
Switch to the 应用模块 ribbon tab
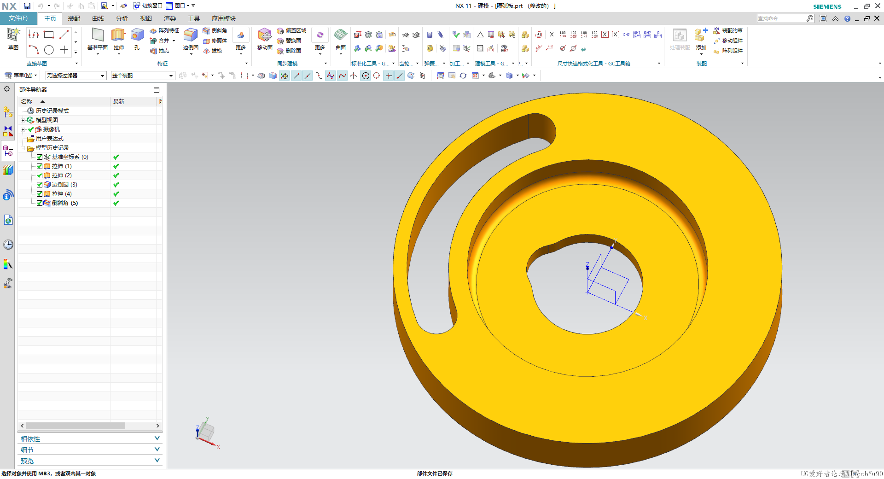point(224,18)
